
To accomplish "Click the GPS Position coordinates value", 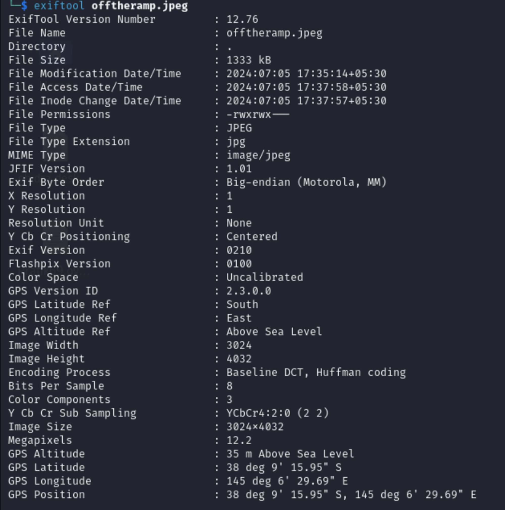I will 351,495.
